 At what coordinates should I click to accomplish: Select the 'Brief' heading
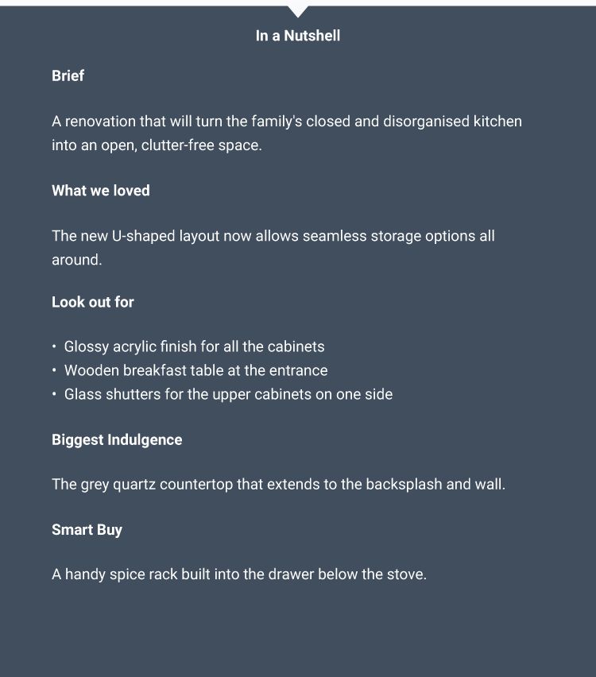click(x=68, y=75)
